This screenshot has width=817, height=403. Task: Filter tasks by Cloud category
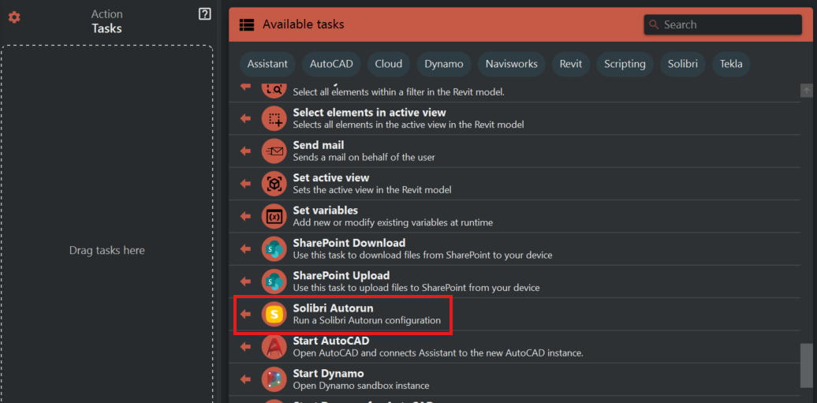tap(389, 64)
